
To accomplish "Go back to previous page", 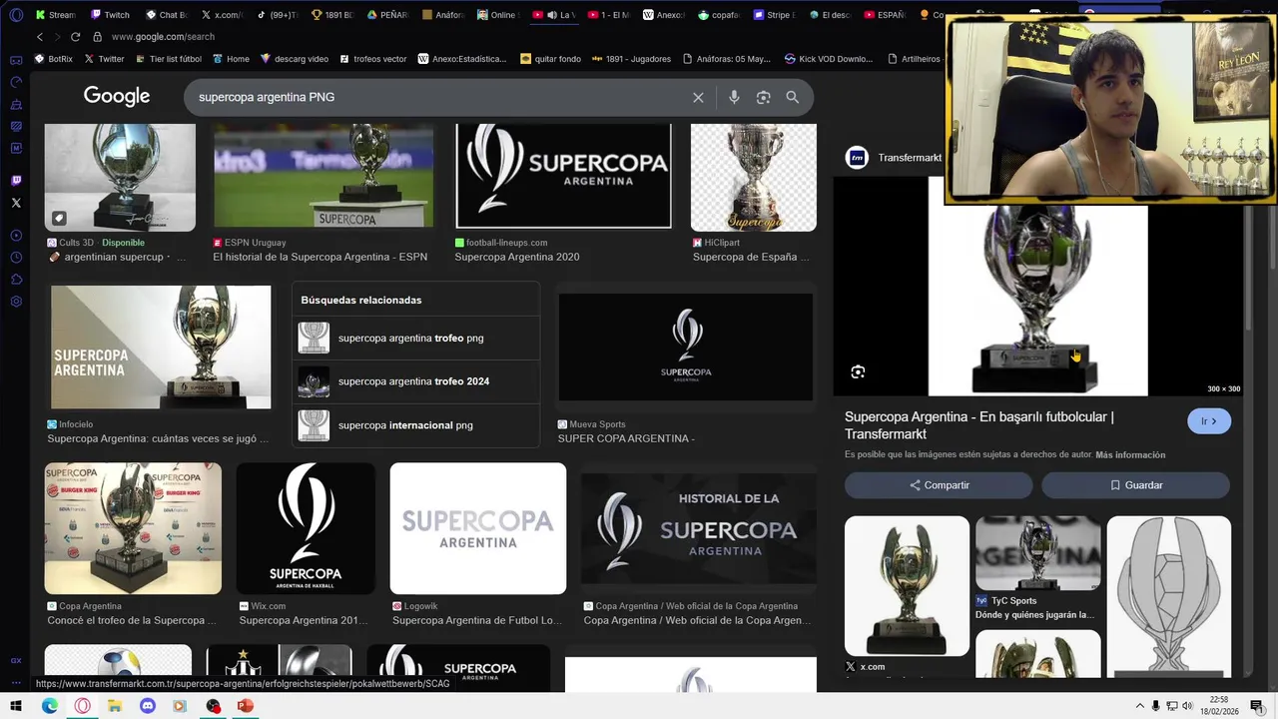I will pos(40,37).
